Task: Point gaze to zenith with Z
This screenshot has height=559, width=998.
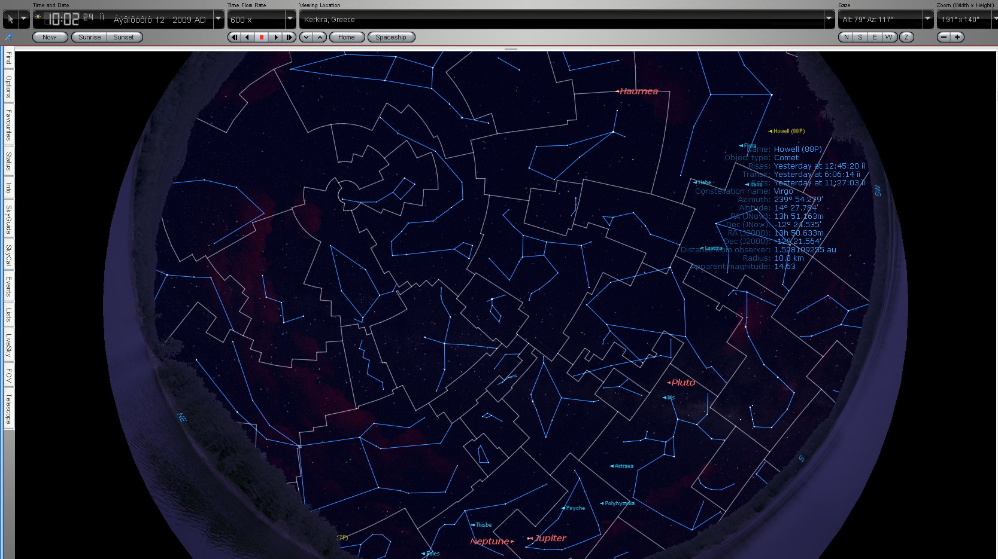Action: 906,37
